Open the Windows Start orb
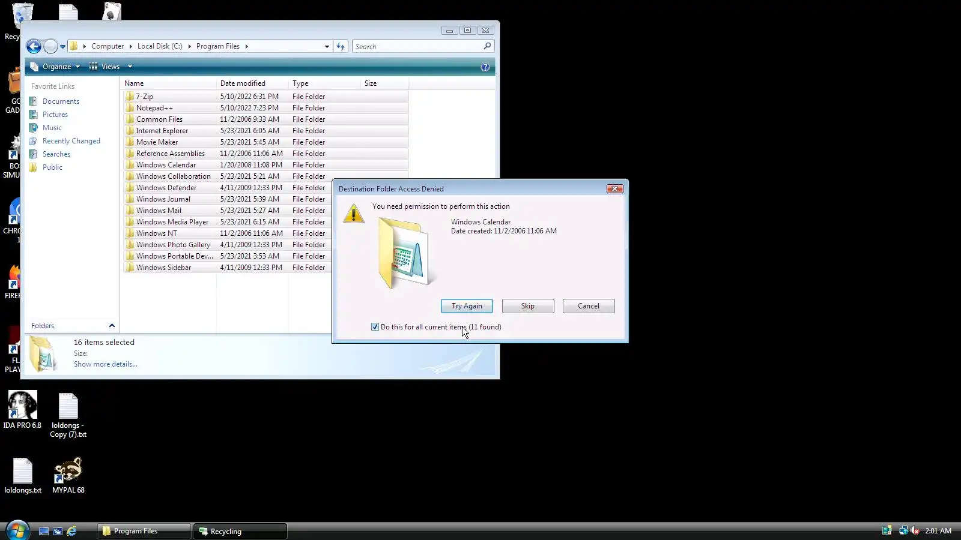 coord(17,530)
